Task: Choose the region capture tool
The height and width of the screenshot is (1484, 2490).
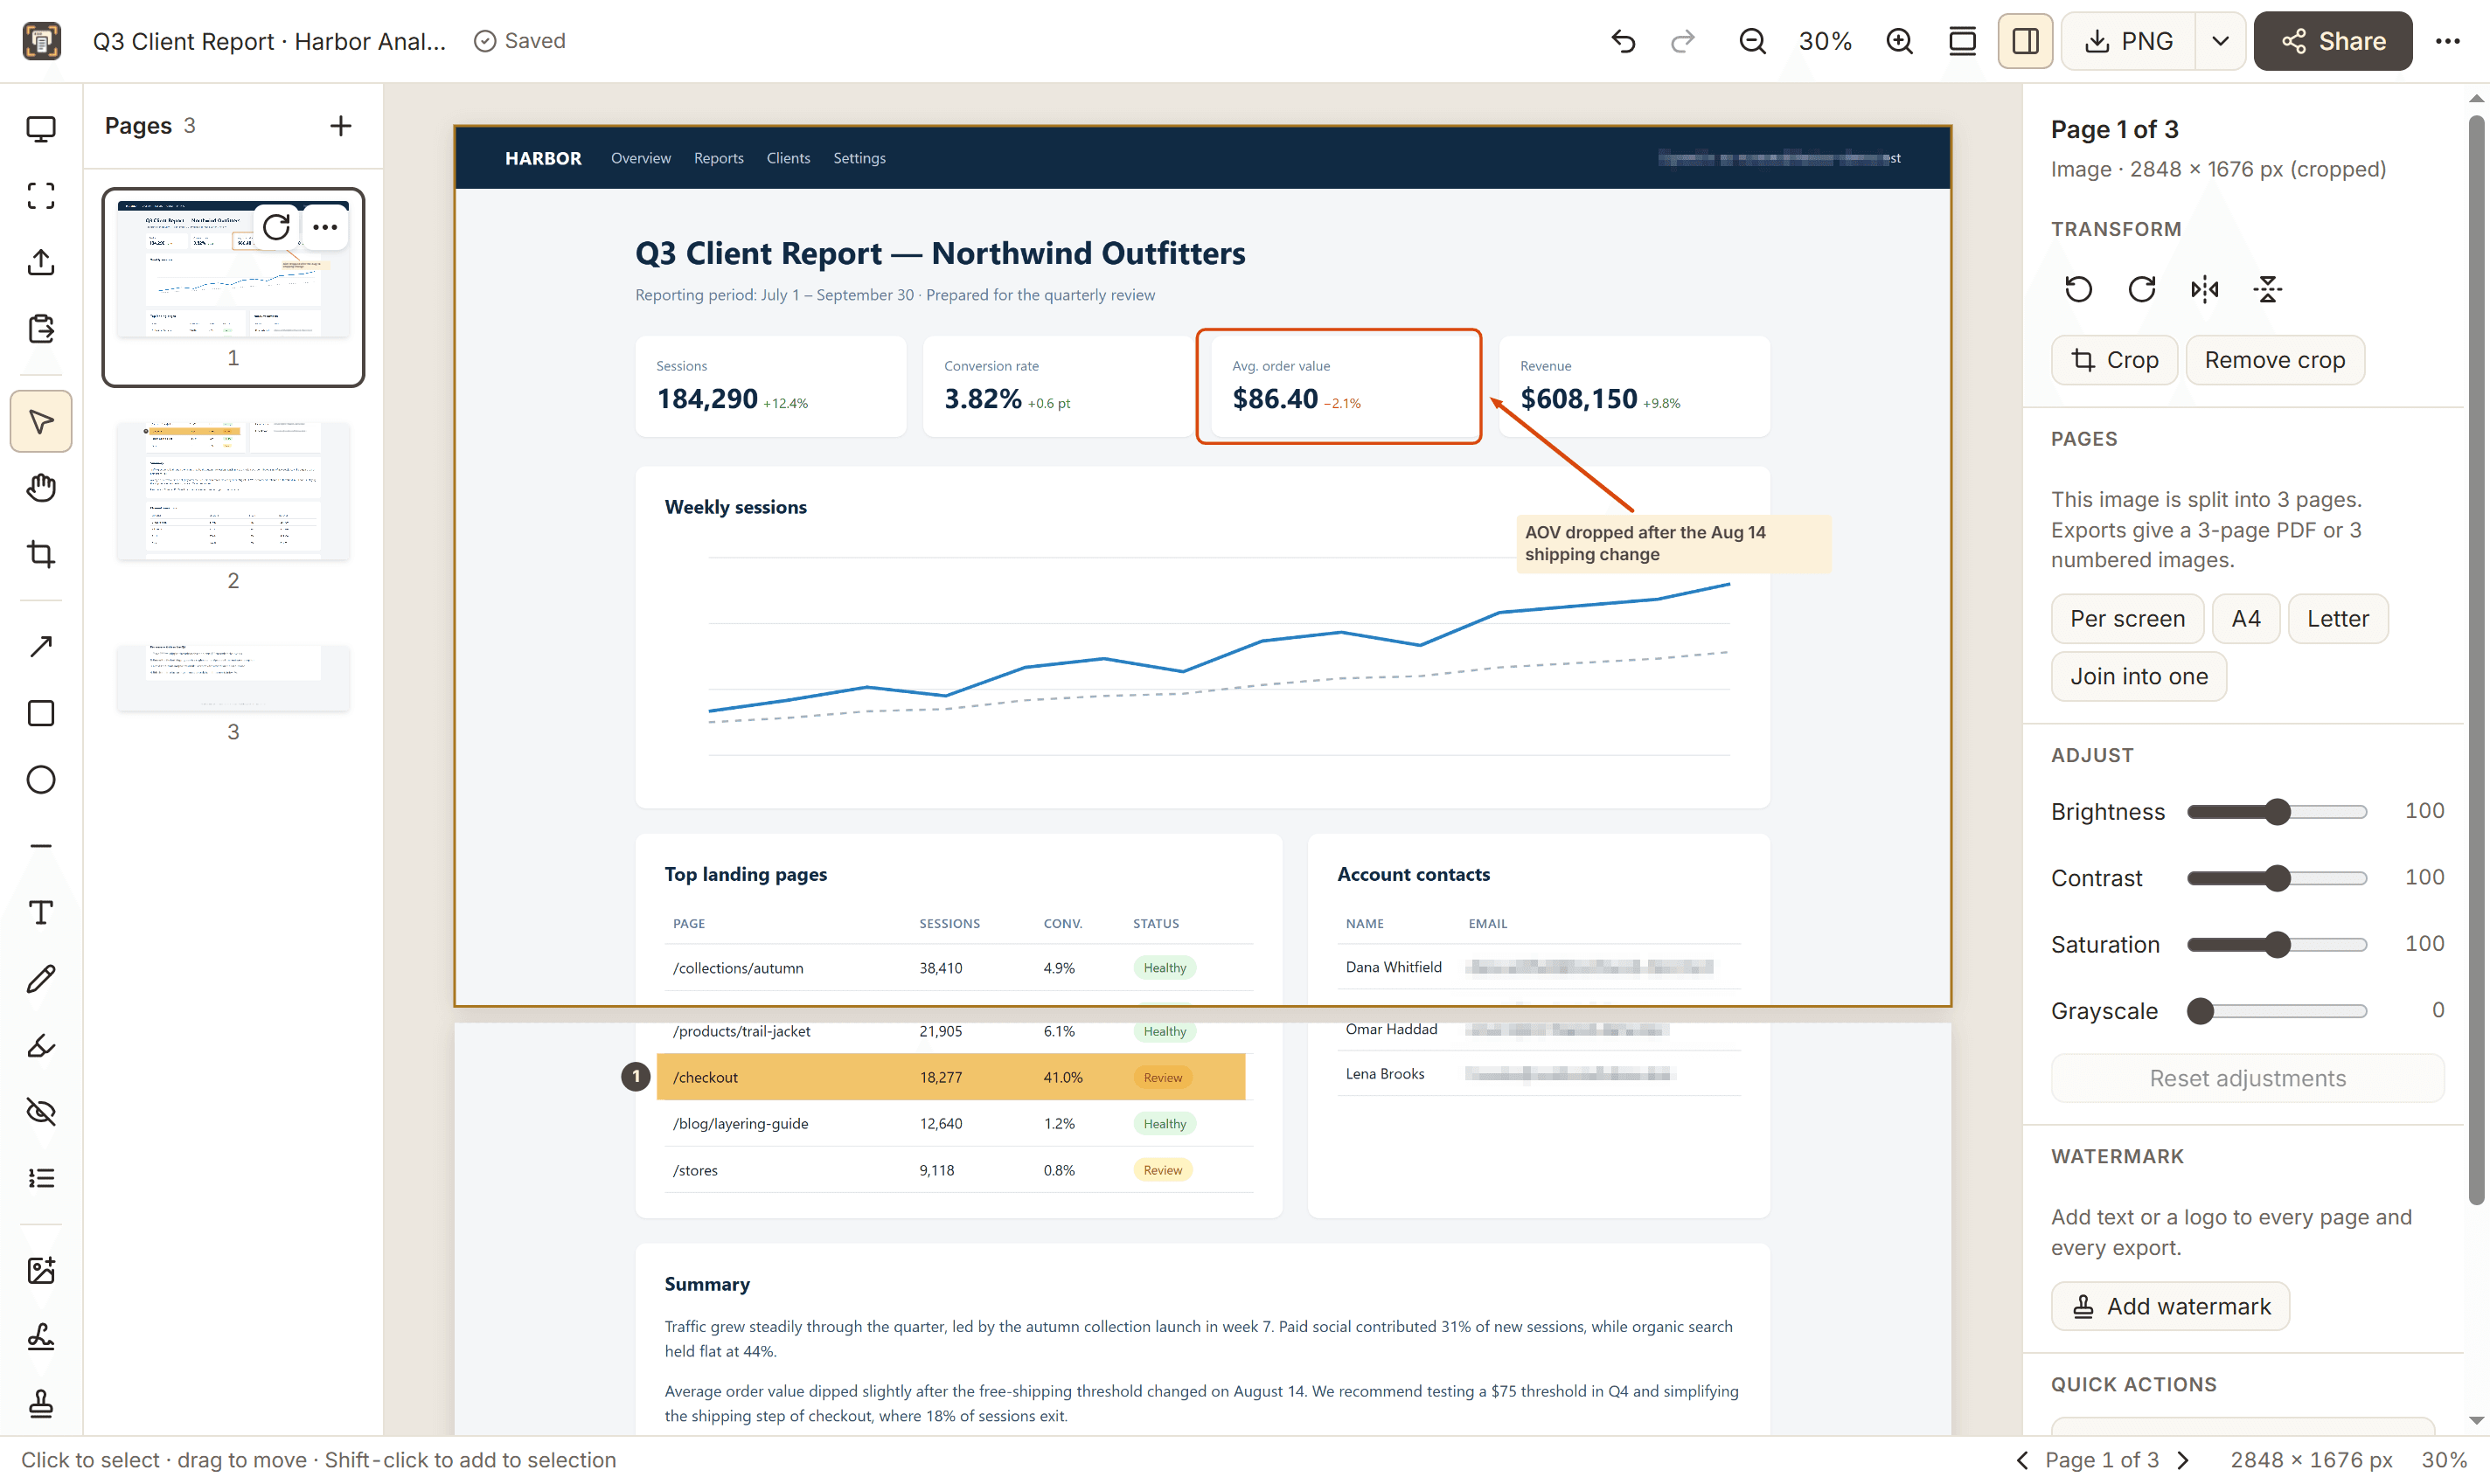Action: pos(41,196)
